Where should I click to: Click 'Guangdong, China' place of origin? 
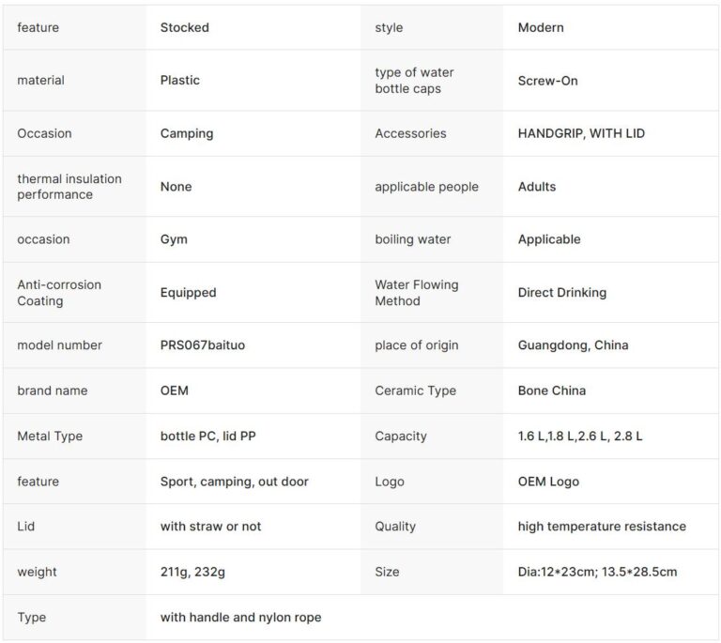click(x=574, y=345)
